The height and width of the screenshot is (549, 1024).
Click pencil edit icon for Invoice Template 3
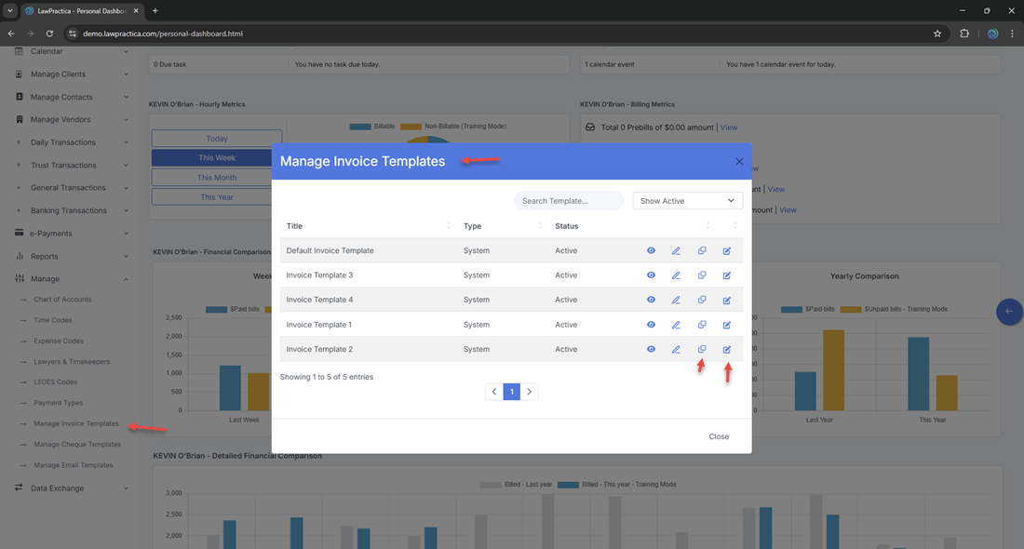click(676, 275)
